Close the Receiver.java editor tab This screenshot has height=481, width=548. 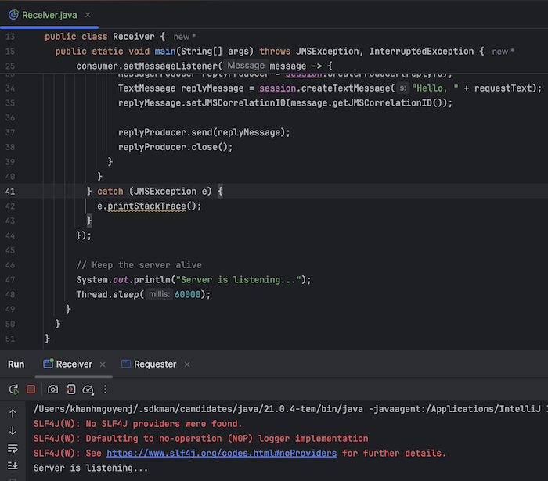pos(88,15)
